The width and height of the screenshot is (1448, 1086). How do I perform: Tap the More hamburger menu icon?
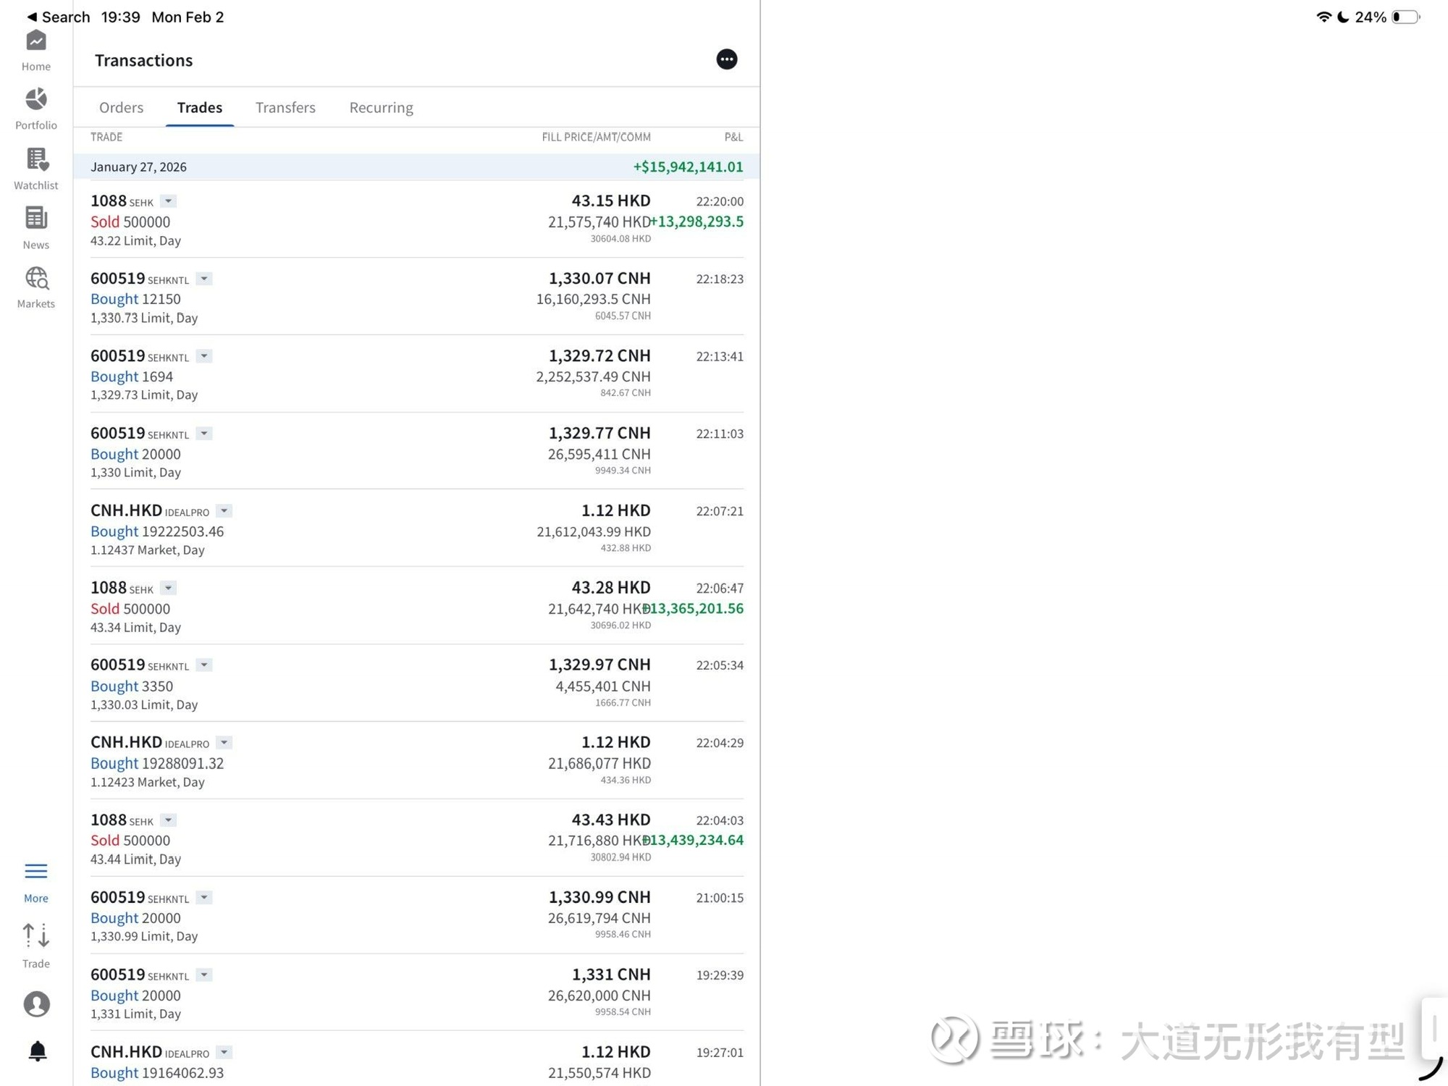(35, 882)
